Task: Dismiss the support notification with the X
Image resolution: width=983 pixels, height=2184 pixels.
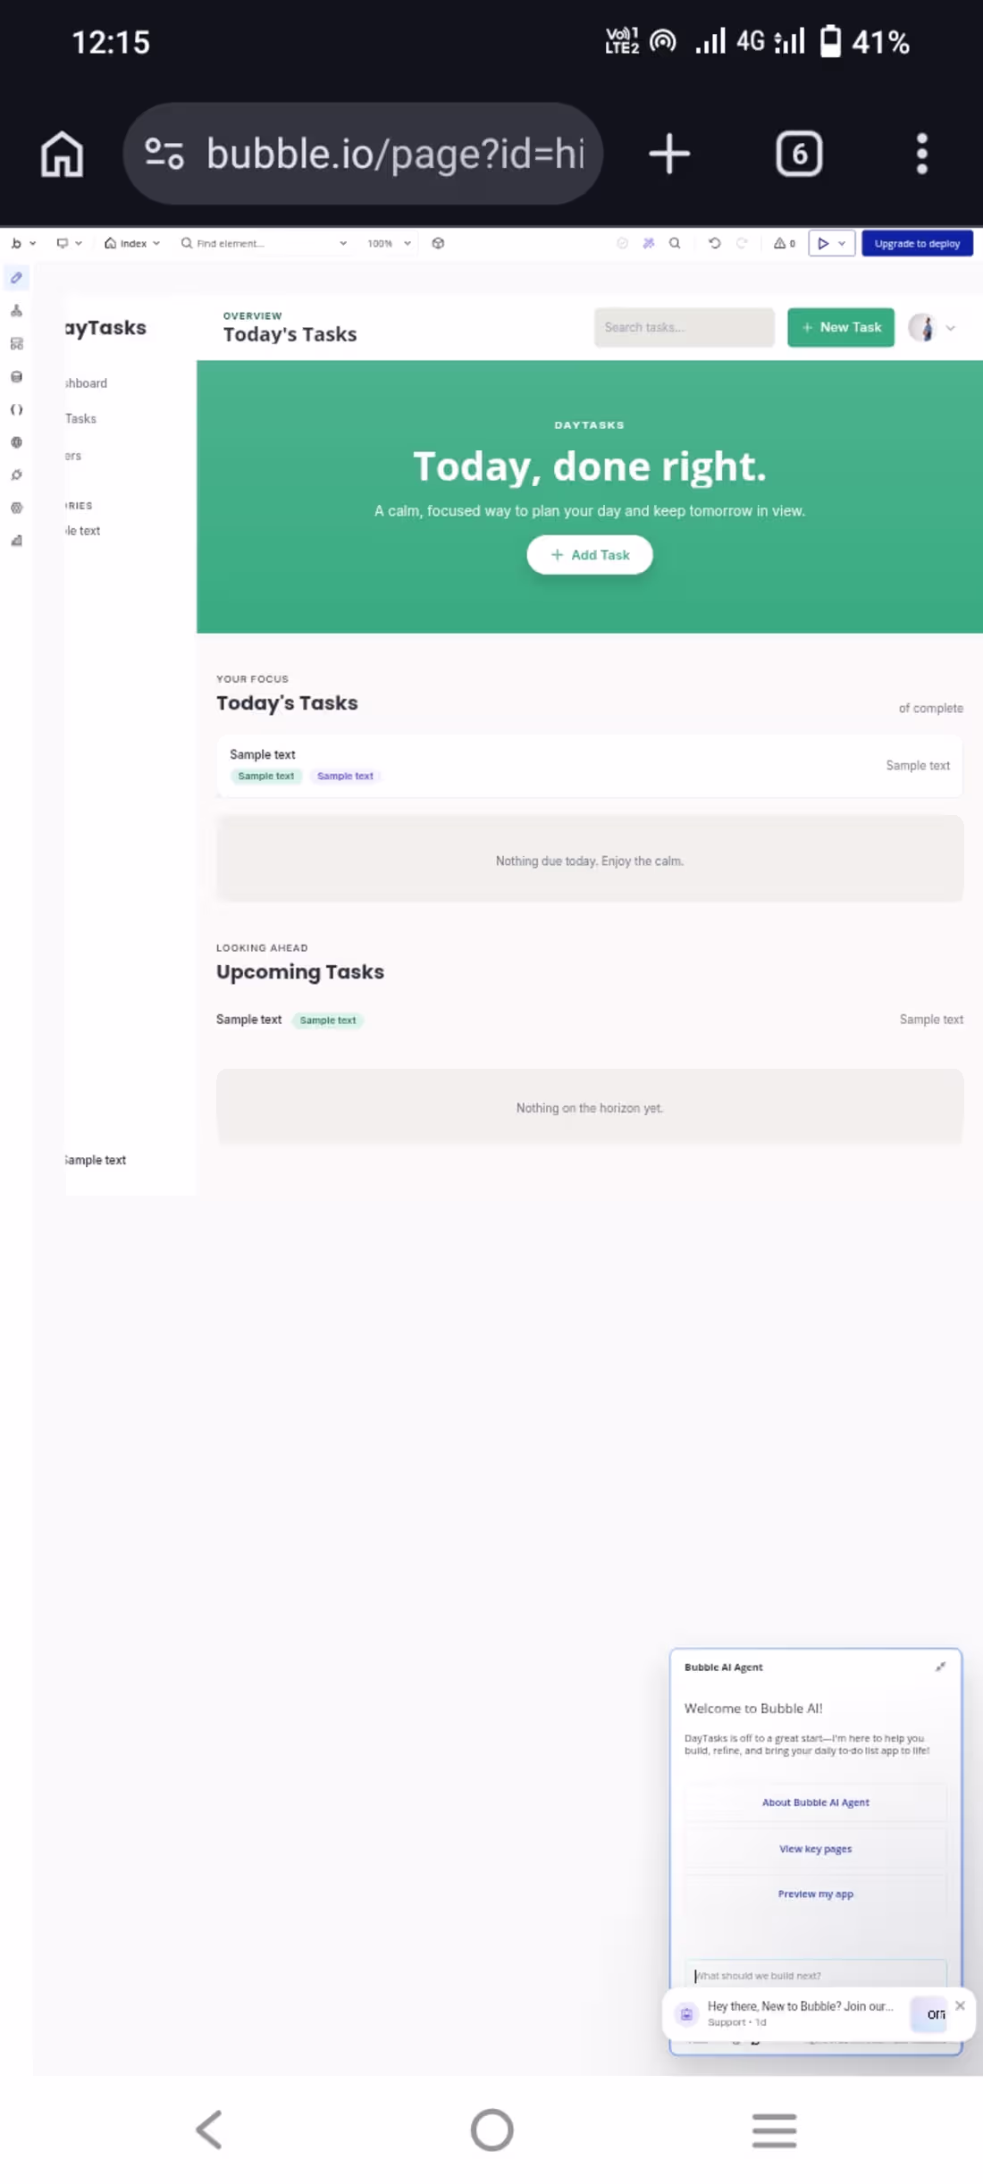Action: pyautogui.click(x=960, y=2005)
